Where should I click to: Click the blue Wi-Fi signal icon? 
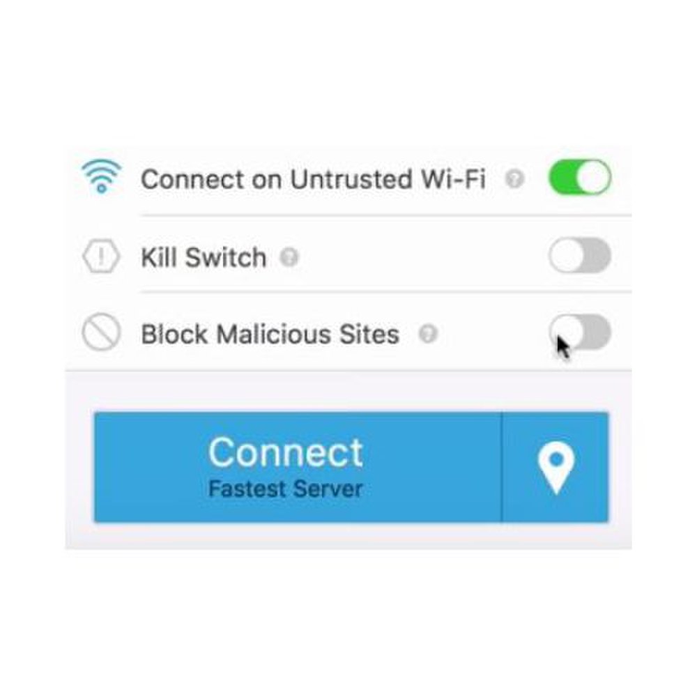tap(101, 176)
